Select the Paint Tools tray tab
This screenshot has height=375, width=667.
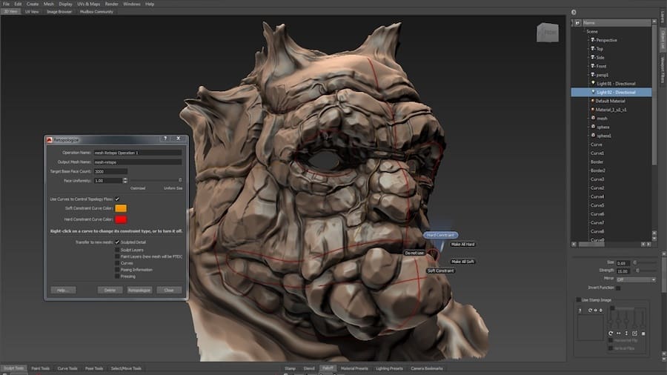click(41, 368)
